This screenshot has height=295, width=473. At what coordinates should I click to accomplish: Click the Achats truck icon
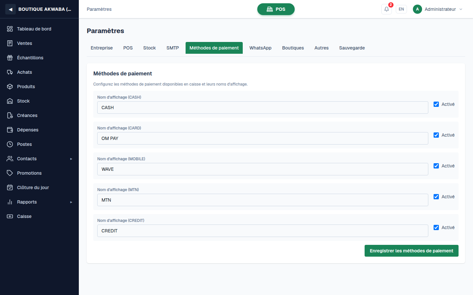[10, 72]
